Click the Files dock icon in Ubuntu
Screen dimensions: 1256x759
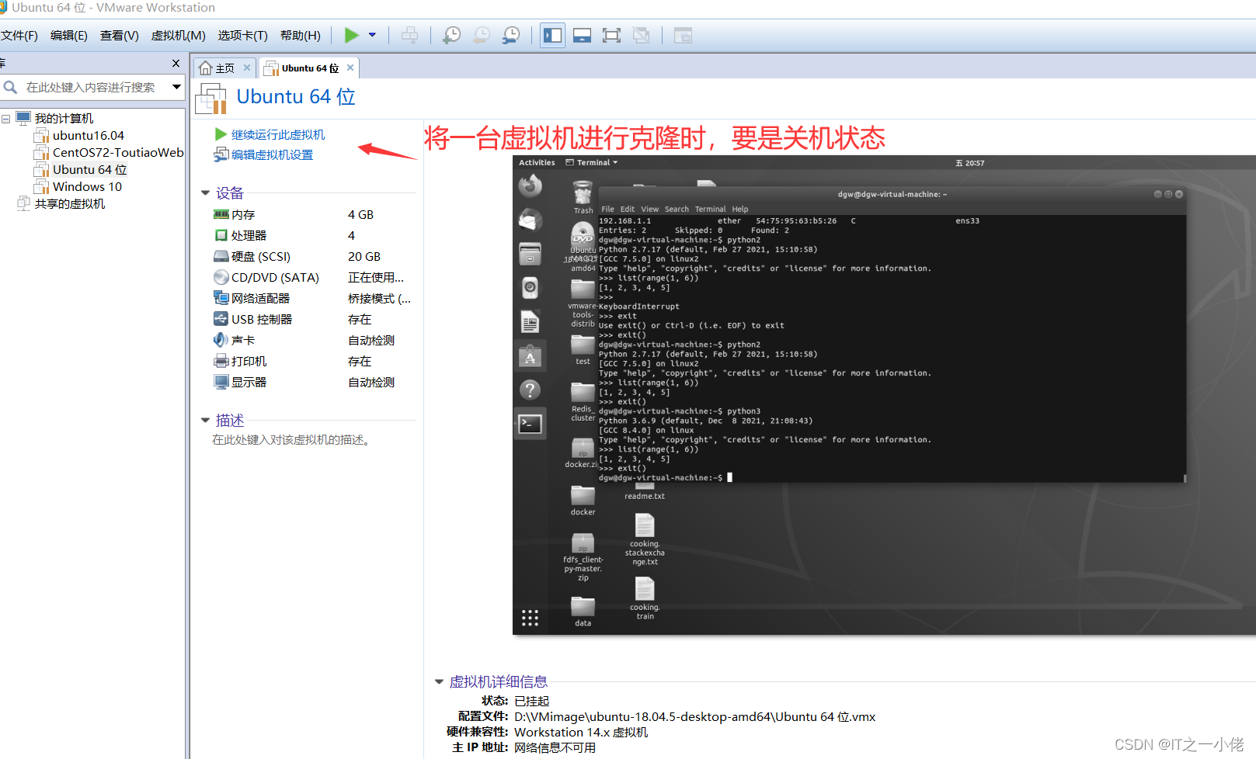pos(531,254)
